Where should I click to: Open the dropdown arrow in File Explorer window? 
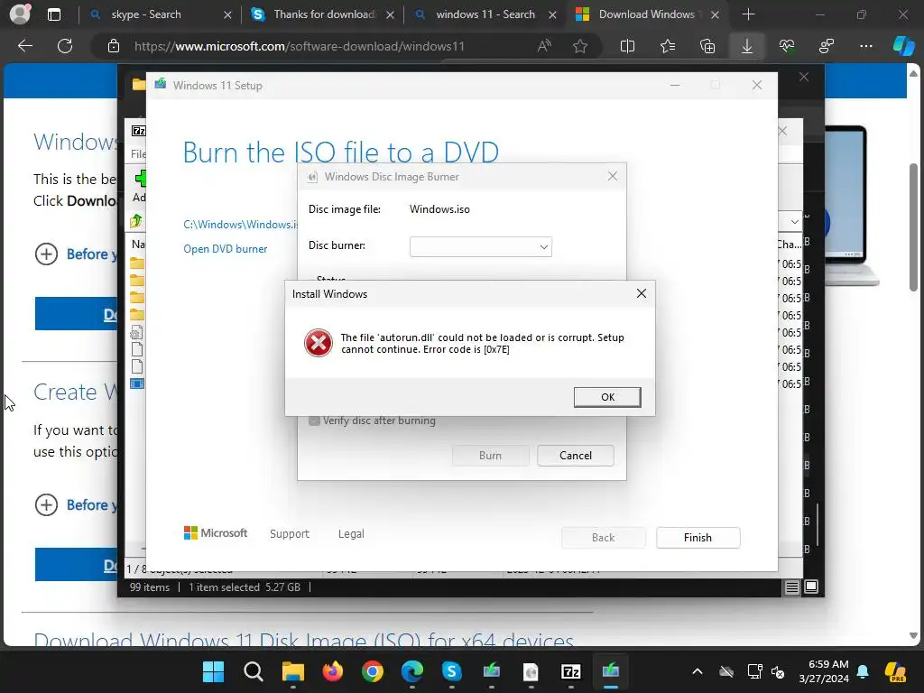(x=794, y=222)
